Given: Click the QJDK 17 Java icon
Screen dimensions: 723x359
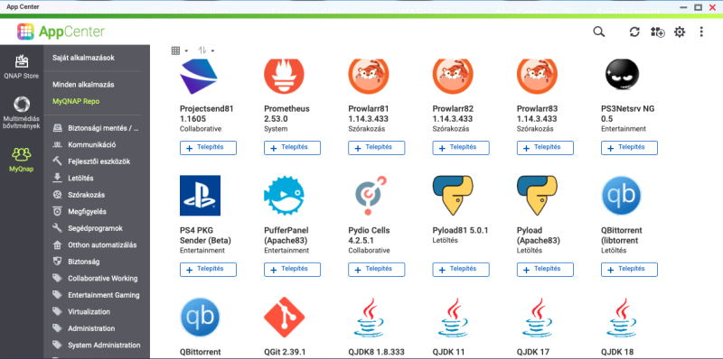Looking at the screenshot, I should 538,318.
